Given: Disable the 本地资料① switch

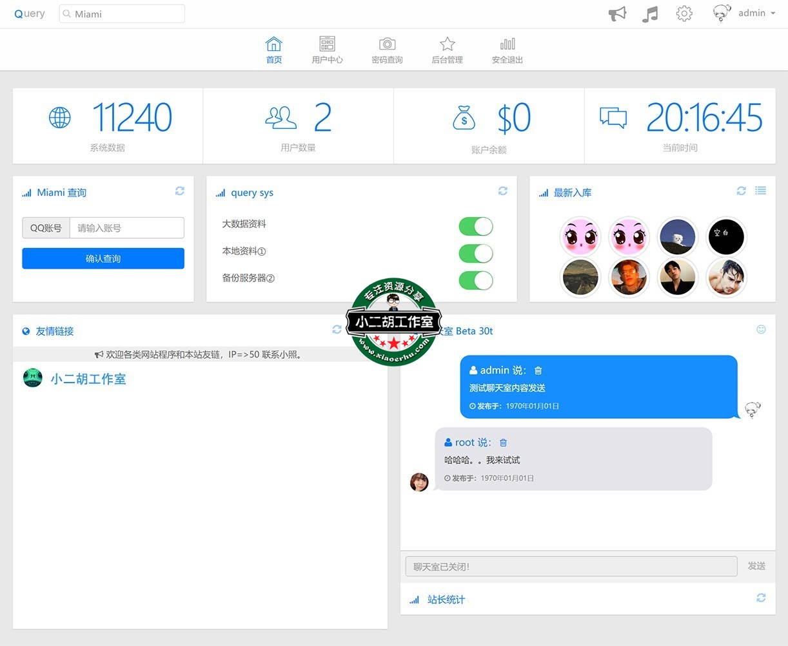Looking at the screenshot, I should (476, 253).
